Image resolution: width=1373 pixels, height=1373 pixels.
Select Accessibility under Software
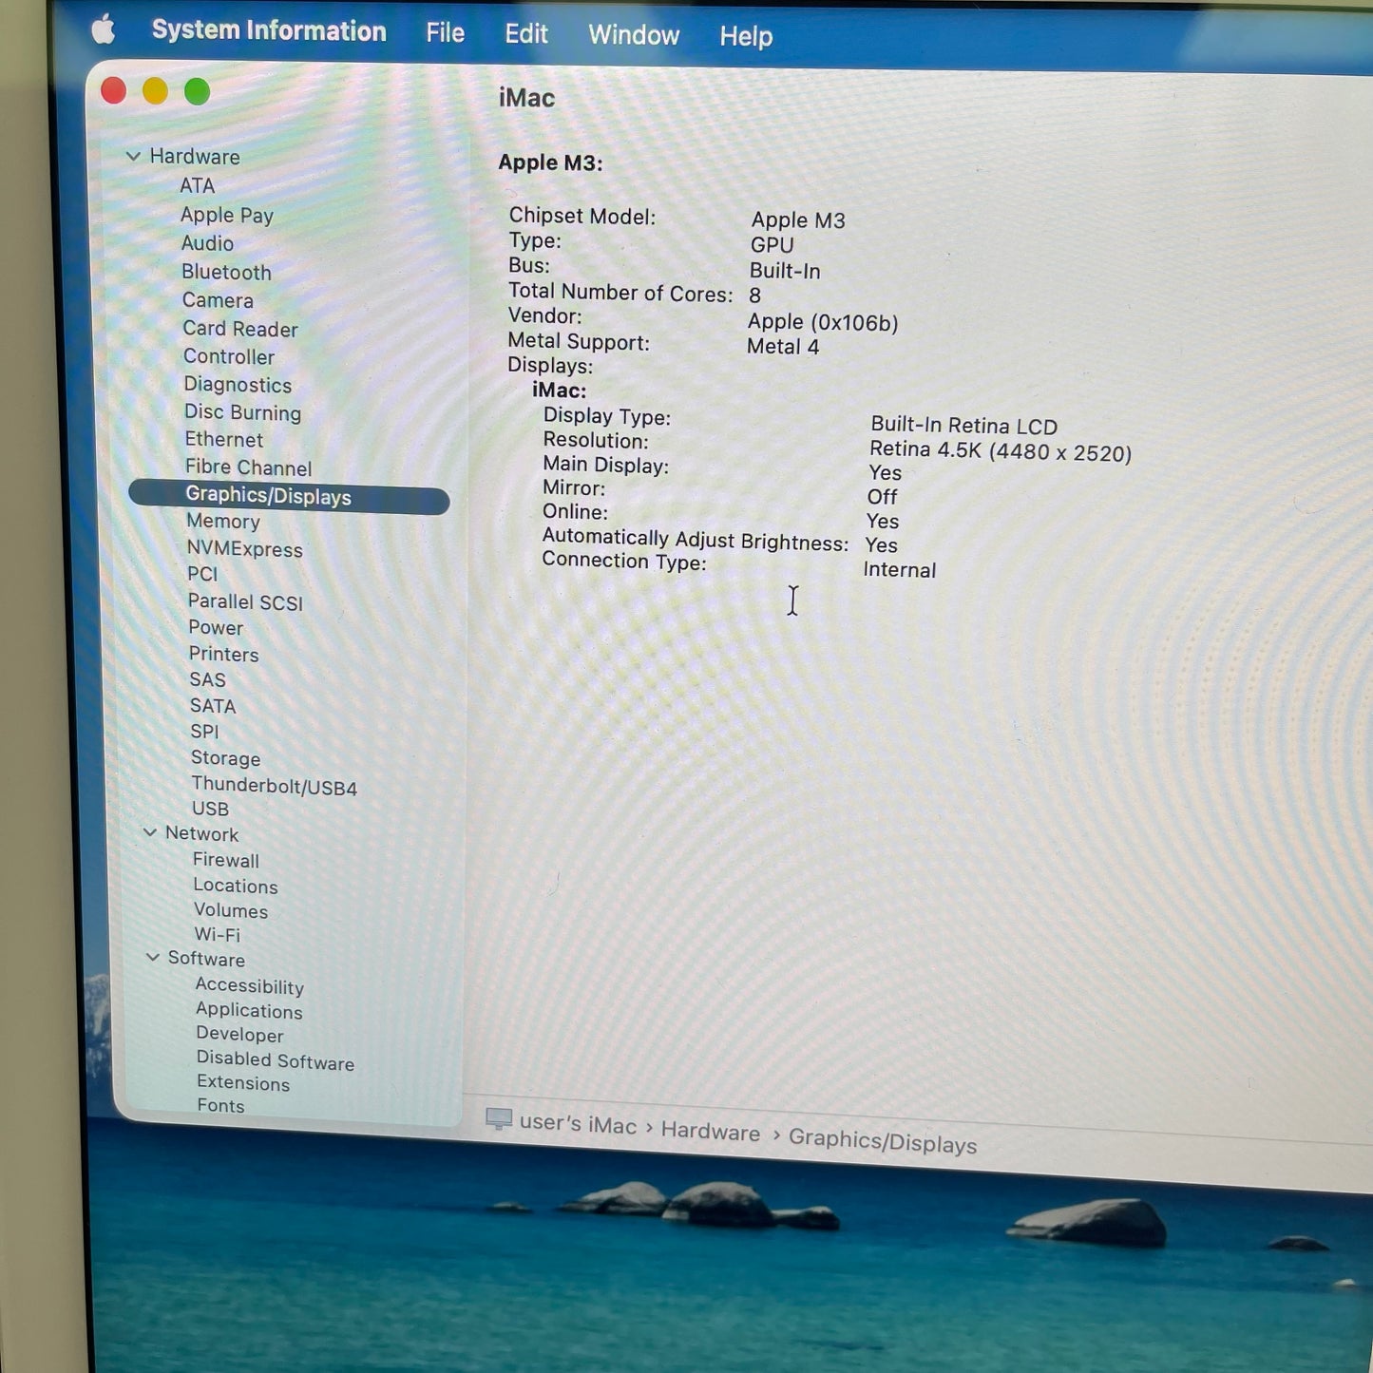click(249, 986)
